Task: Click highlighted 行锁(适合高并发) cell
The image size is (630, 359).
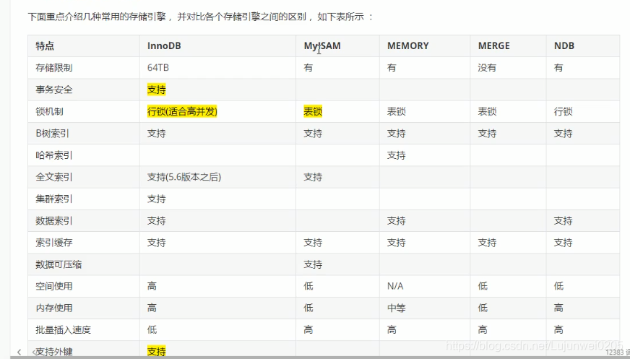Action: pos(182,111)
